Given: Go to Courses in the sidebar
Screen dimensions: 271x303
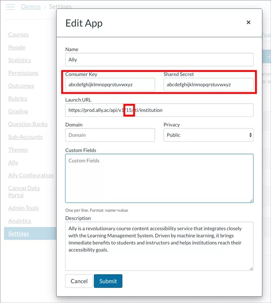Looking at the screenshot, I should [19, 34].
